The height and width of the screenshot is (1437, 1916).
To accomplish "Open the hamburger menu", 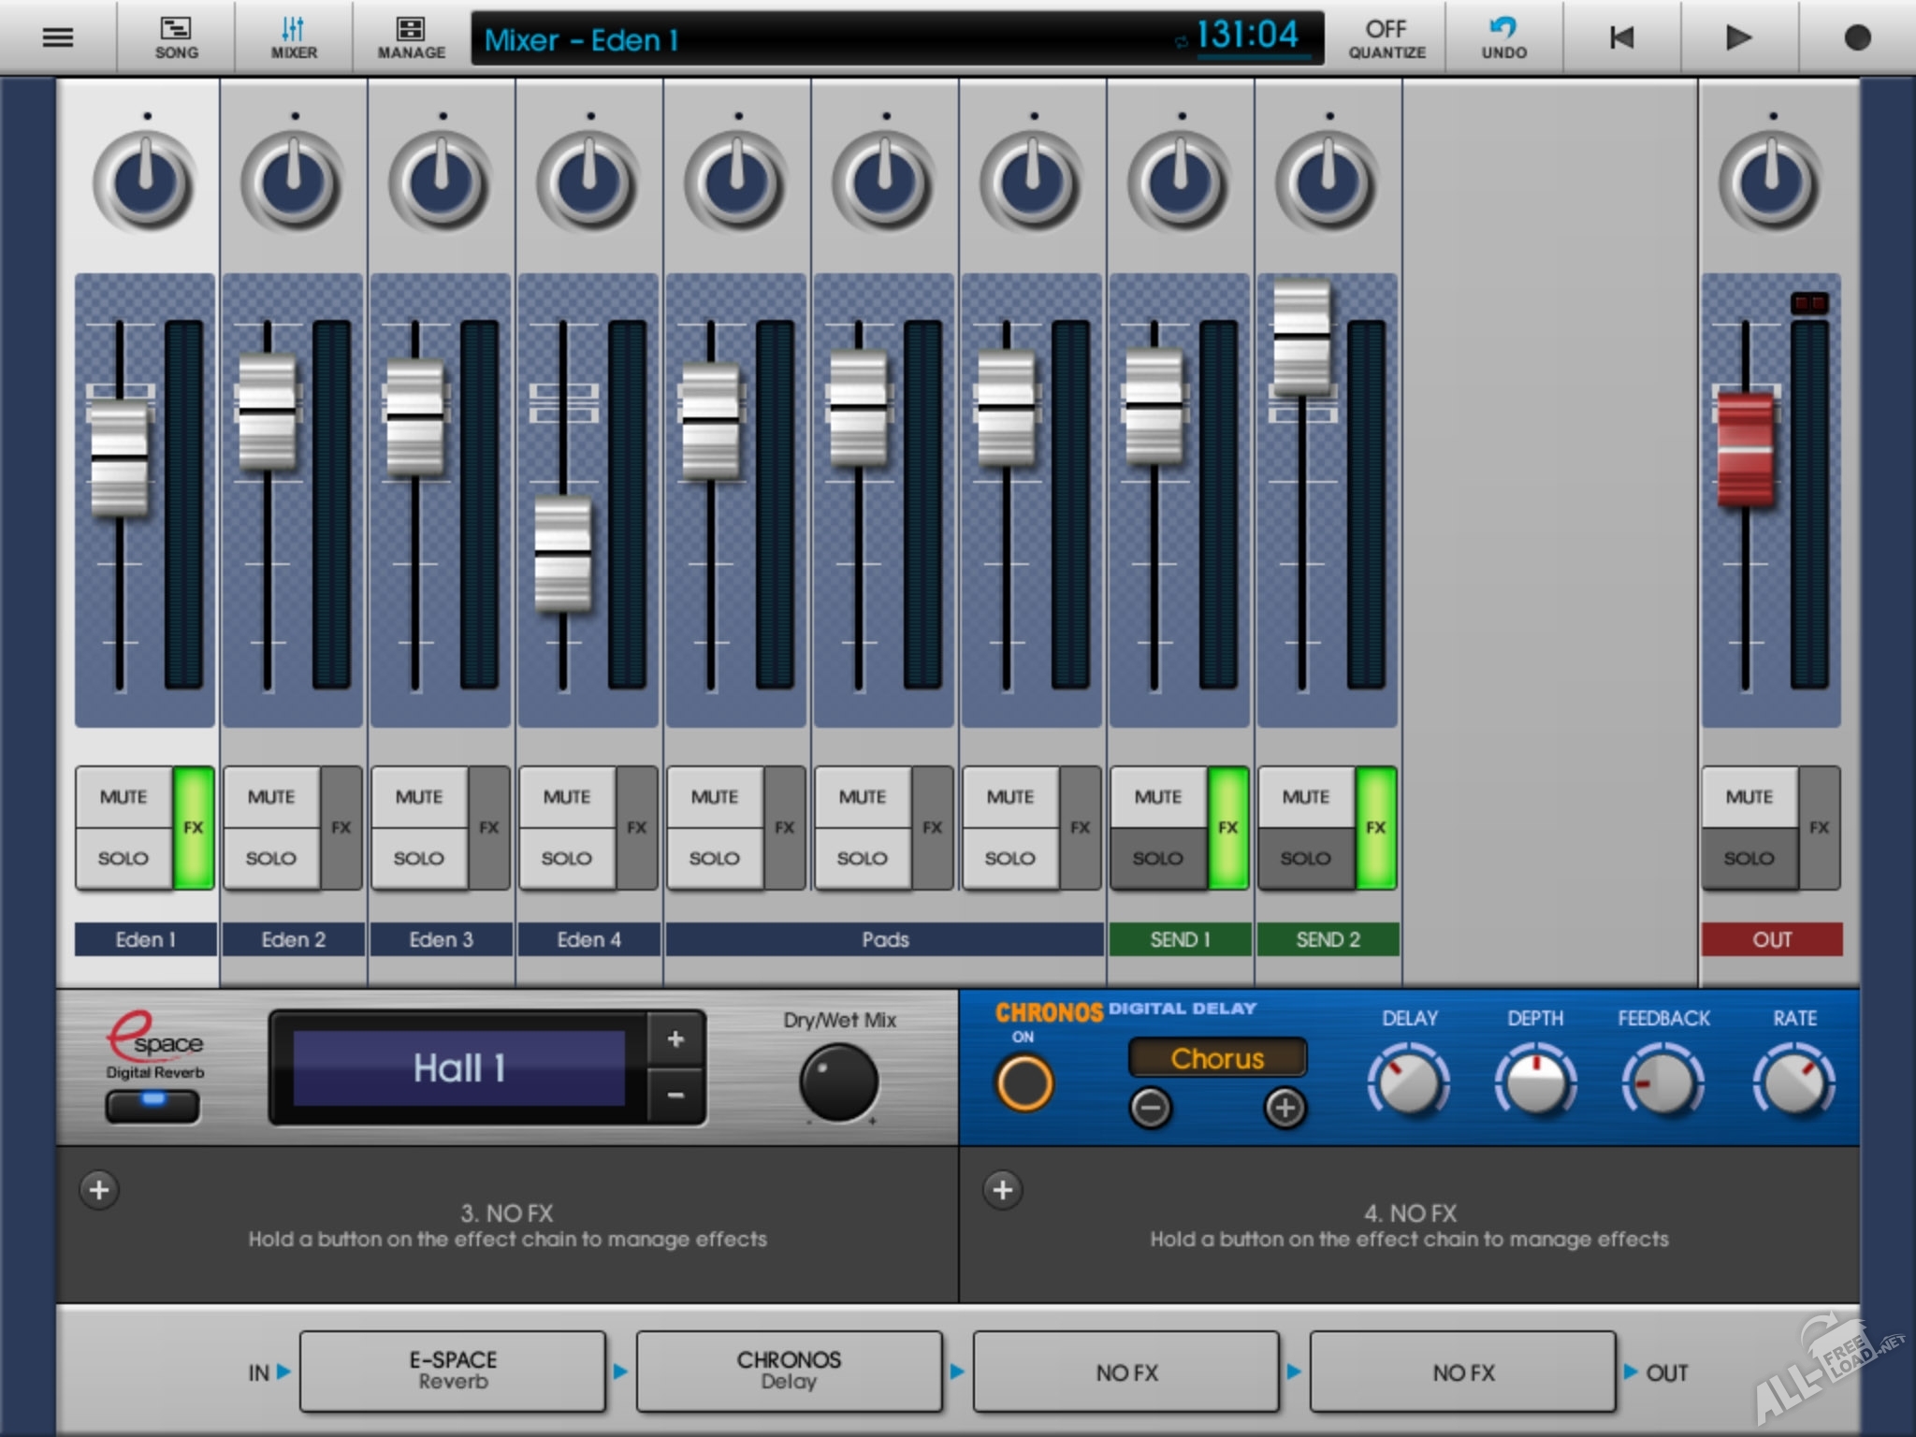I will click(x=58, y=36).
